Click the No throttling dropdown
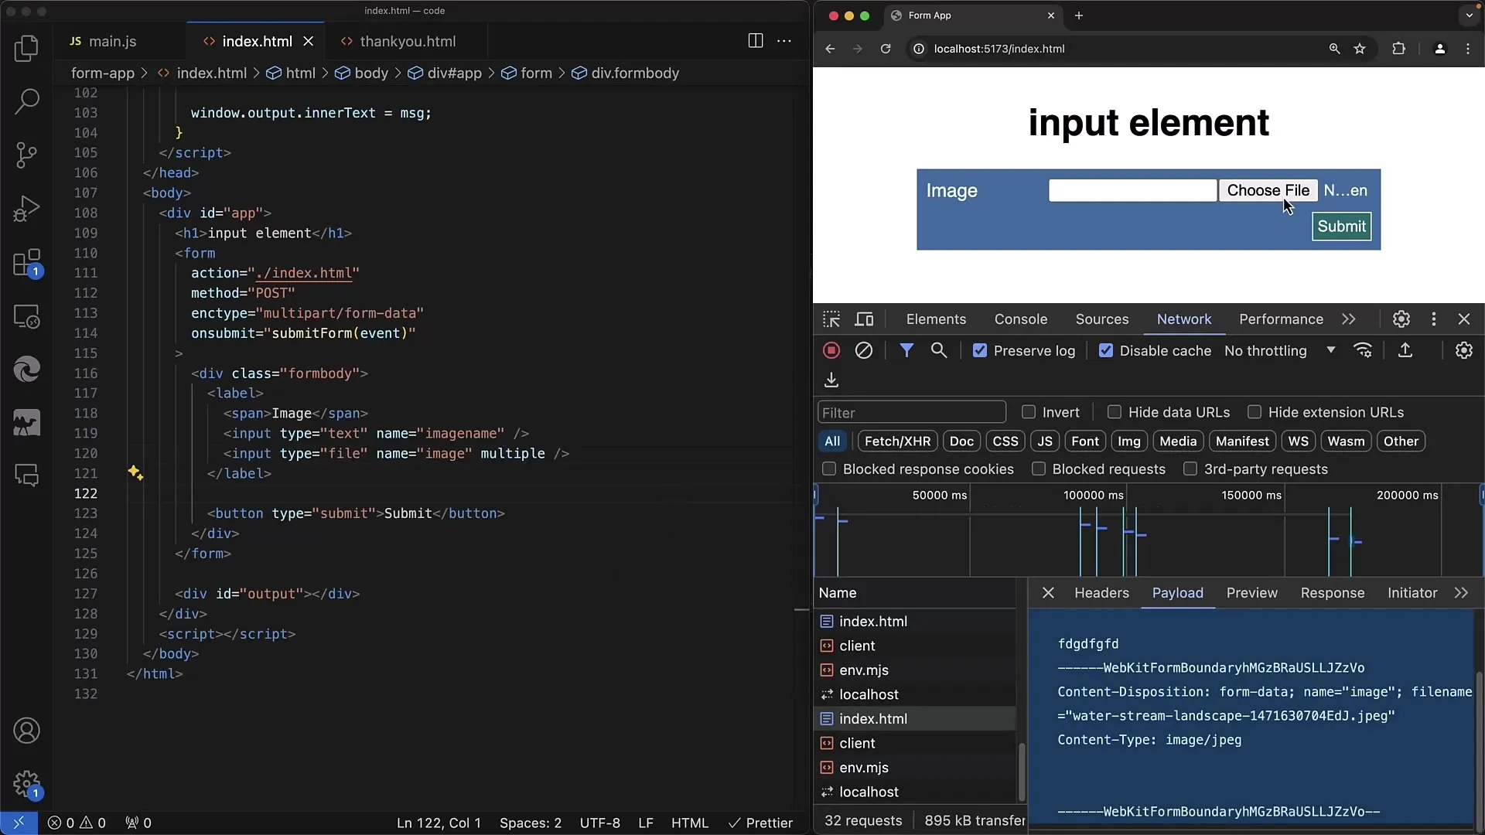This screenshot has height=835, width=1485. [1280, 351]
